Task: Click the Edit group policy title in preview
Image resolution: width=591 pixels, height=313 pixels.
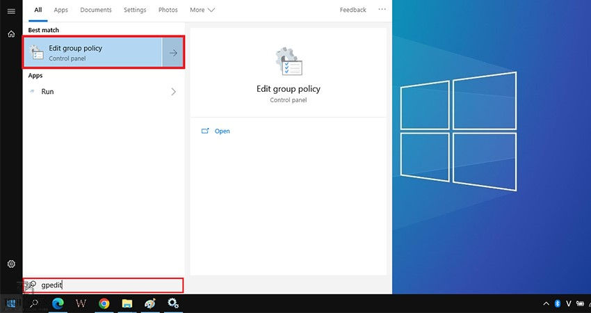Action: pos(289,89)
